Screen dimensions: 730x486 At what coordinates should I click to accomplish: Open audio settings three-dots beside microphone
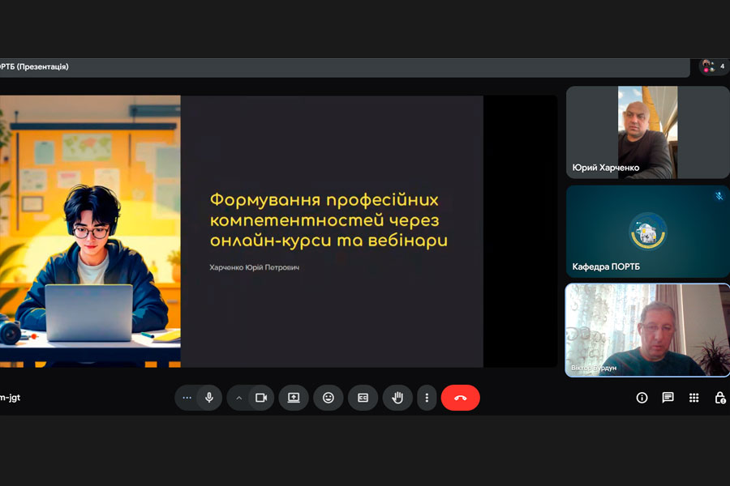click(187, 398)
